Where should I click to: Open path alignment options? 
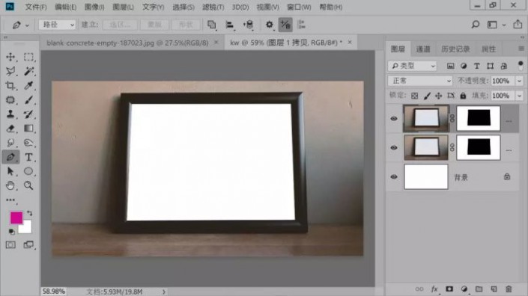coord(230,25)
